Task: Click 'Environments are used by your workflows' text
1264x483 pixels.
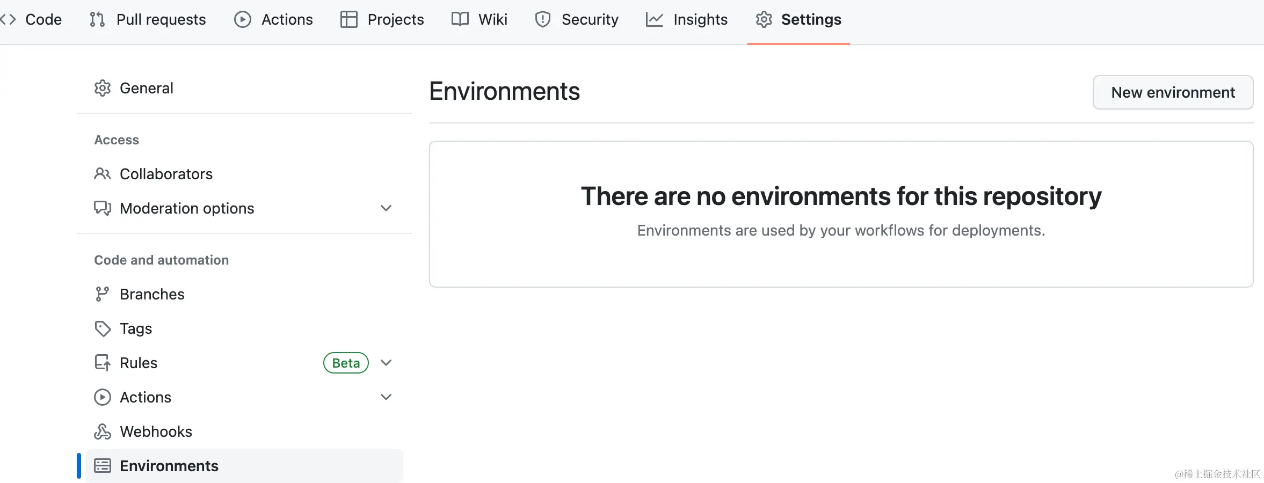Action: 841,230
